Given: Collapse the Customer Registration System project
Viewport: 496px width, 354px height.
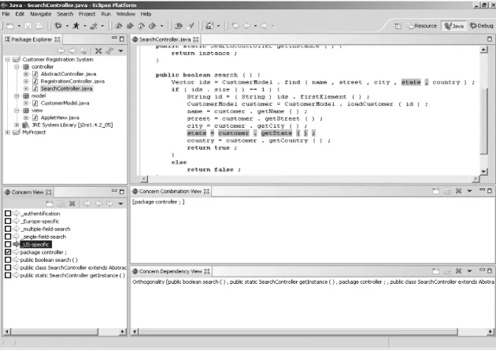Looking at the screenshot, I should point(8,60).
